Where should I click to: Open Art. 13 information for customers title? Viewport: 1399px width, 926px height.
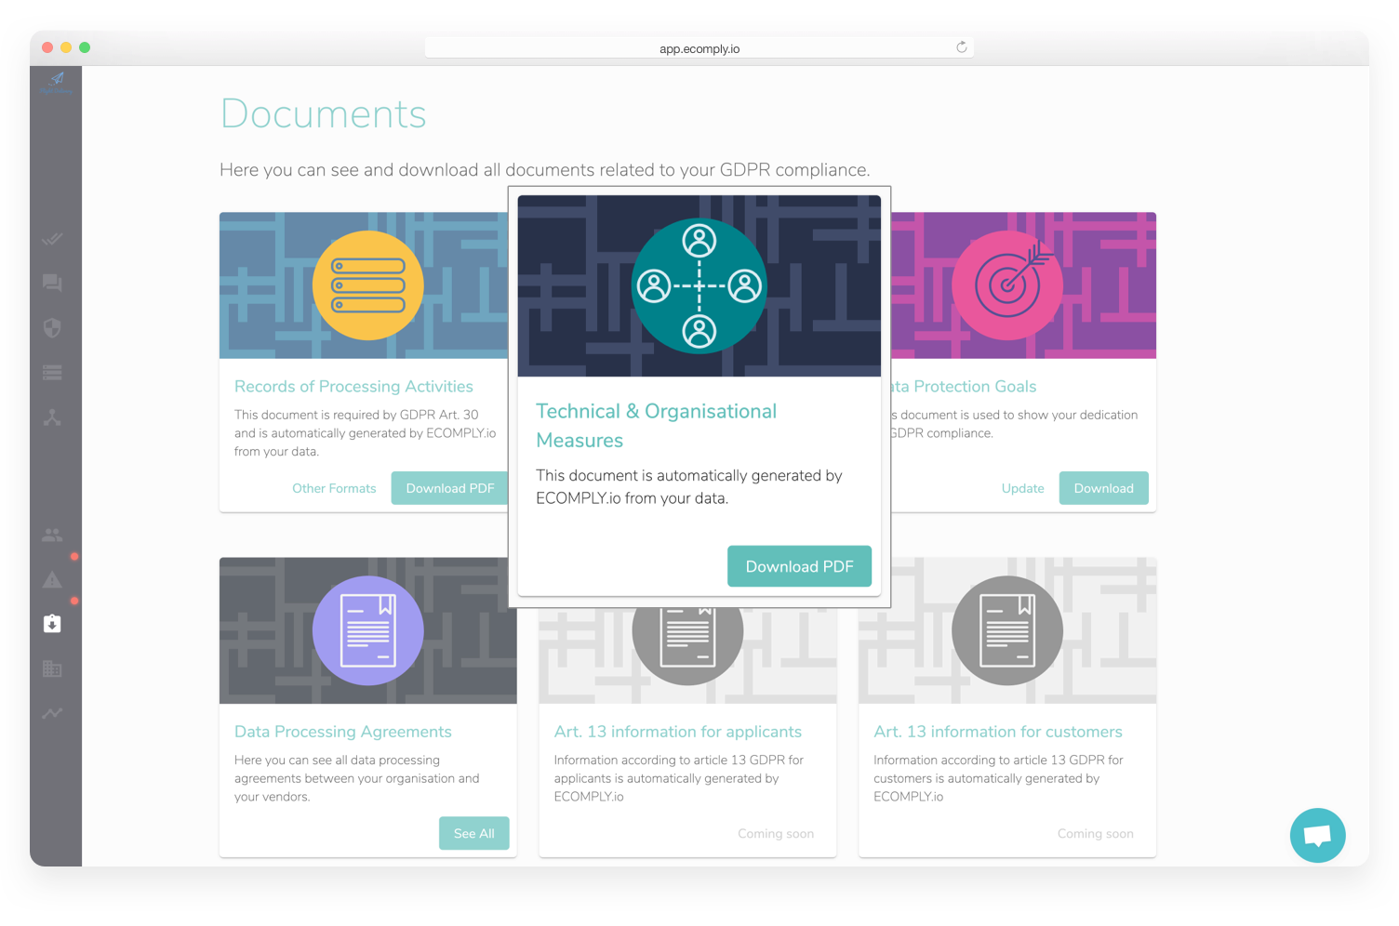(x=998, y=732)
